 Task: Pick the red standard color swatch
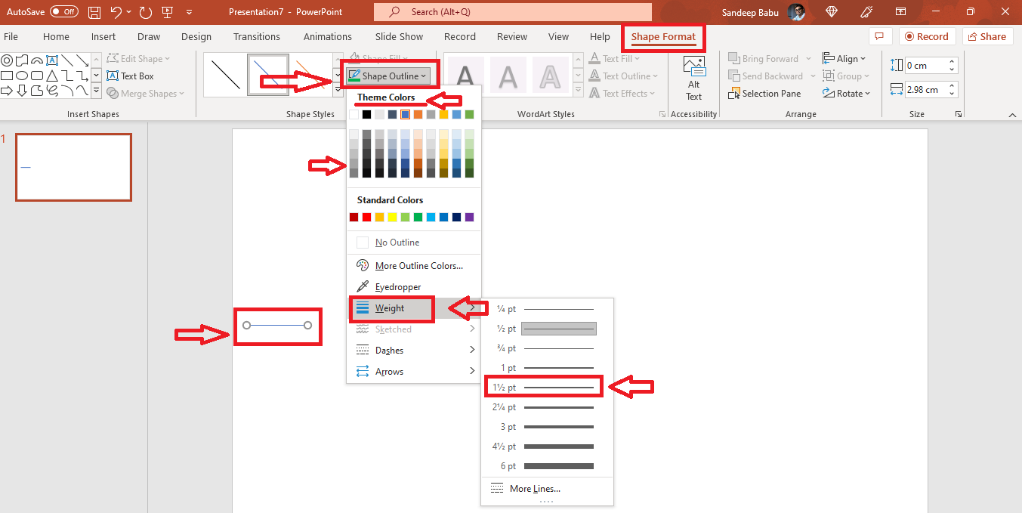click(366, 218)
